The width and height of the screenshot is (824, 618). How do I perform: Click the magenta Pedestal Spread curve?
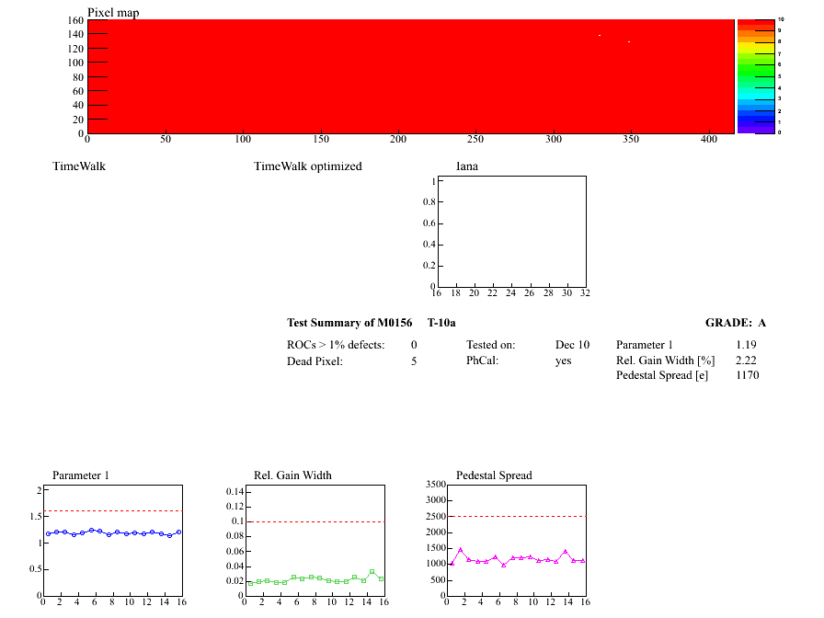point(518,557)
